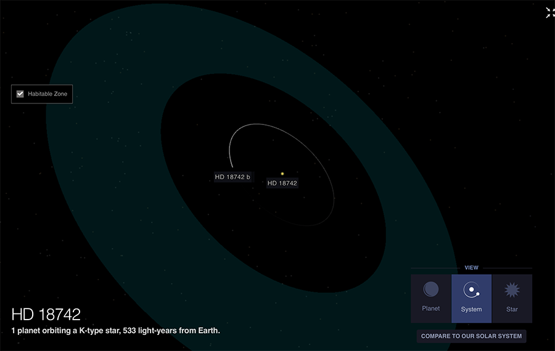Click the orbit System icon
Screen dimensions: 555x351
(x=471, y=290)
